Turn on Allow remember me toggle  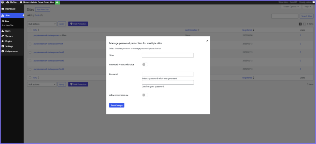145,95
